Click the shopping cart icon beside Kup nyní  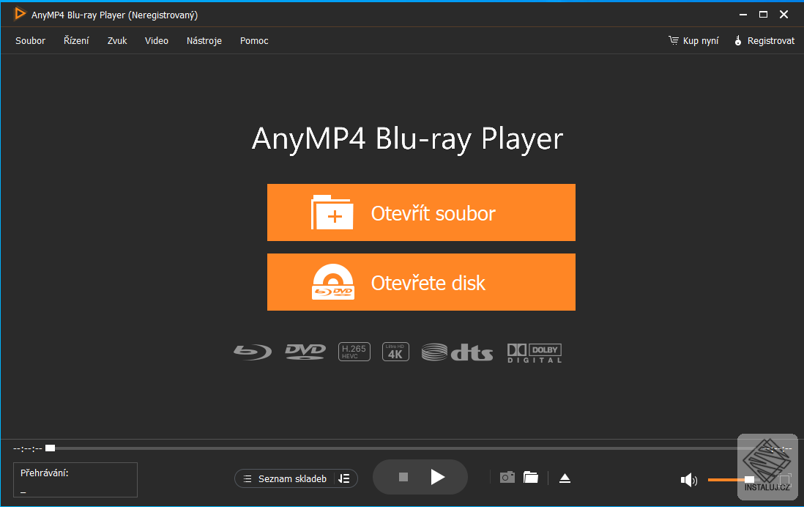pyautogui.click(x=673, y=40)
